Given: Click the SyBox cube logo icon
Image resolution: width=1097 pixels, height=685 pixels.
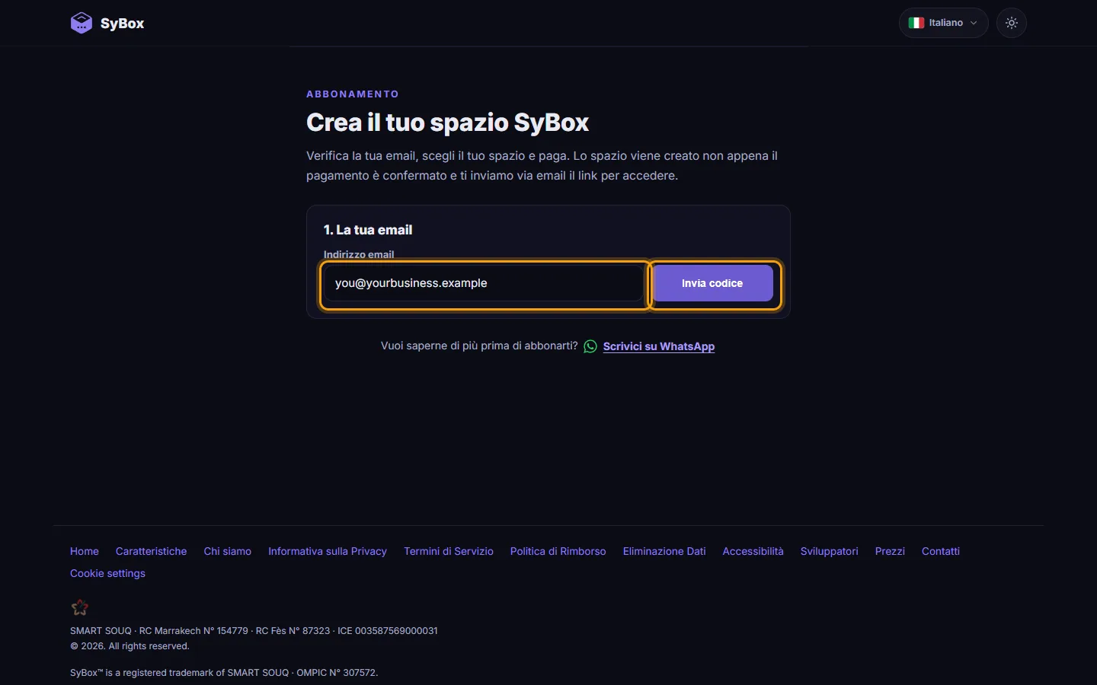Looking at the screenshot, I should point(82,23).
